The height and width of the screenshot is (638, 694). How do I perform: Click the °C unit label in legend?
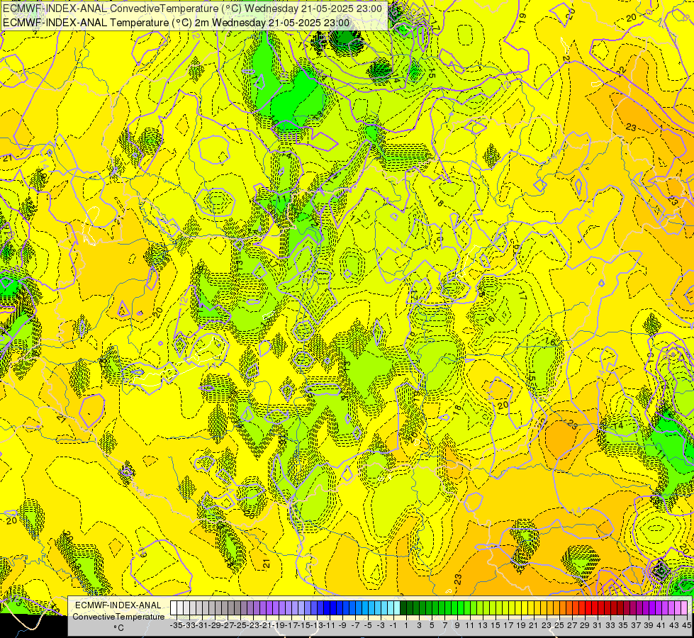point(118,628)
